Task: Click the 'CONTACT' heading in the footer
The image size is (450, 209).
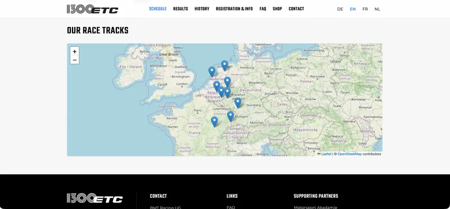Action: 158,196
